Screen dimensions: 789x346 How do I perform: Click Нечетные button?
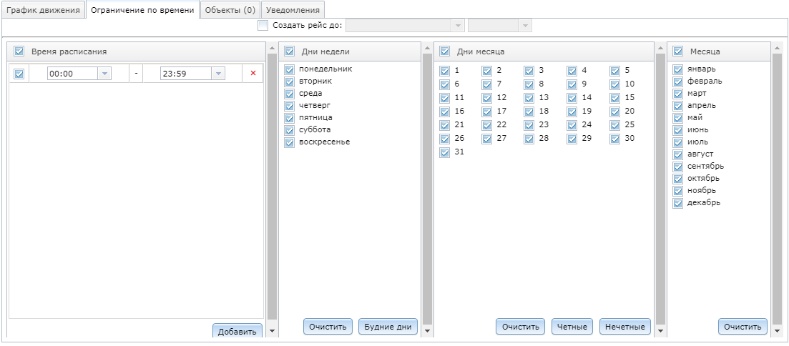[x=625, y=327]
